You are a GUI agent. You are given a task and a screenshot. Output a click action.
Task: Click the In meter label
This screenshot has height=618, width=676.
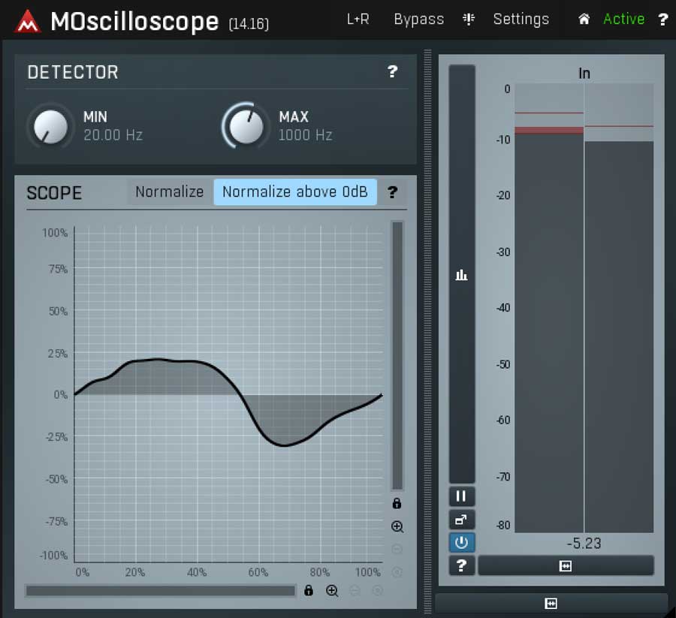coord(584,74)
